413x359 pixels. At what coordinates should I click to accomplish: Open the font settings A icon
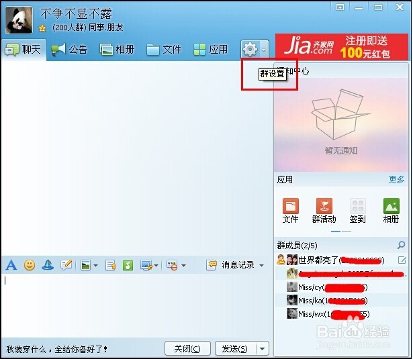[x=11, y=265]
